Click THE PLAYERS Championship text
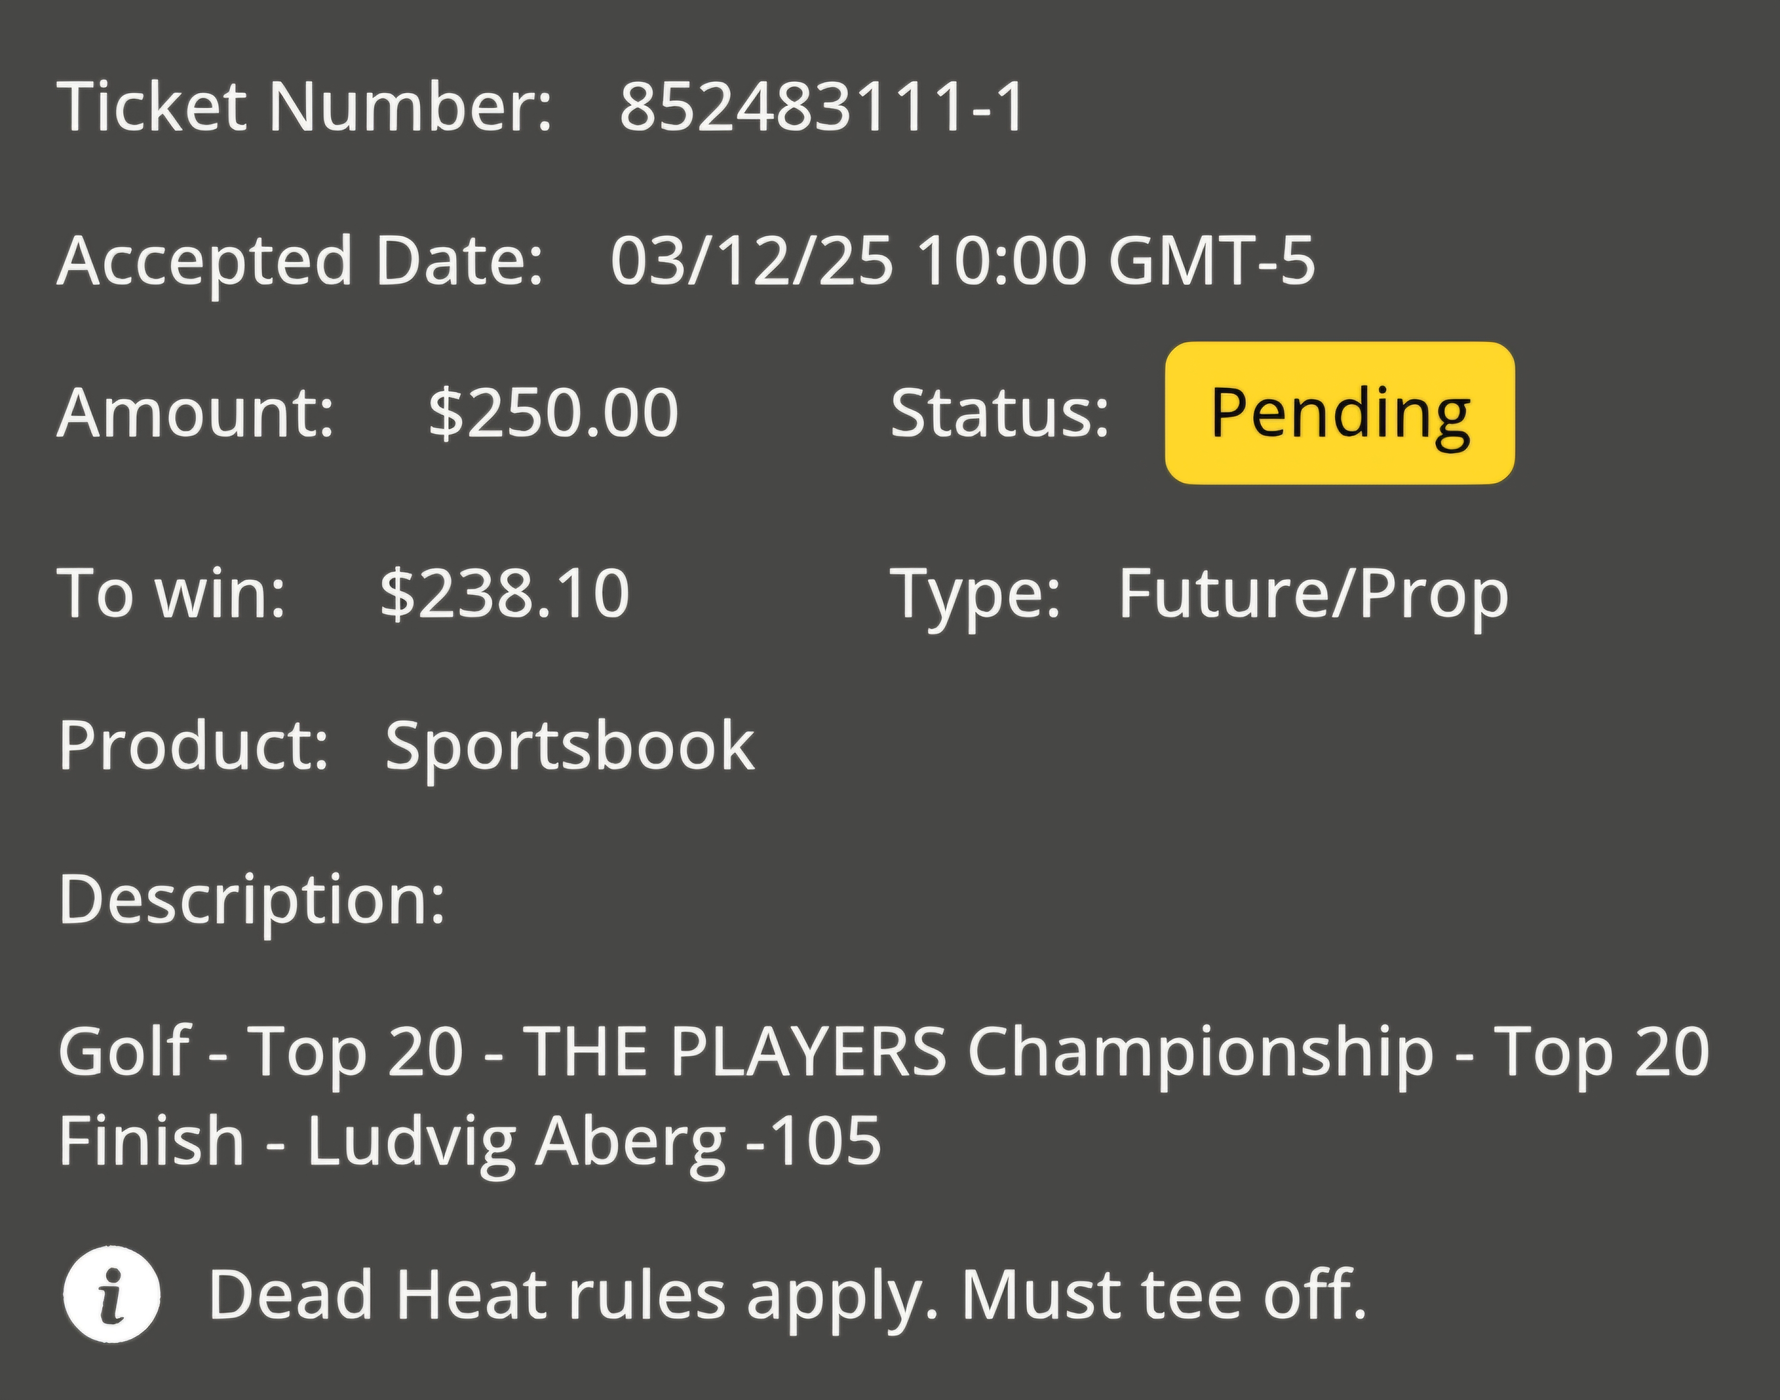Viewport: 1780px width, 1400px height. [978, 1053]
